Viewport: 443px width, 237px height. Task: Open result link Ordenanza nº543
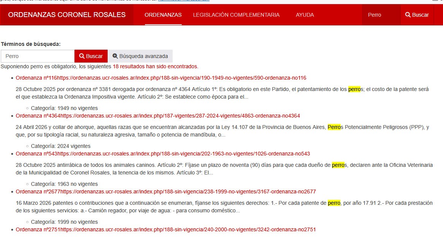point(163,154)
